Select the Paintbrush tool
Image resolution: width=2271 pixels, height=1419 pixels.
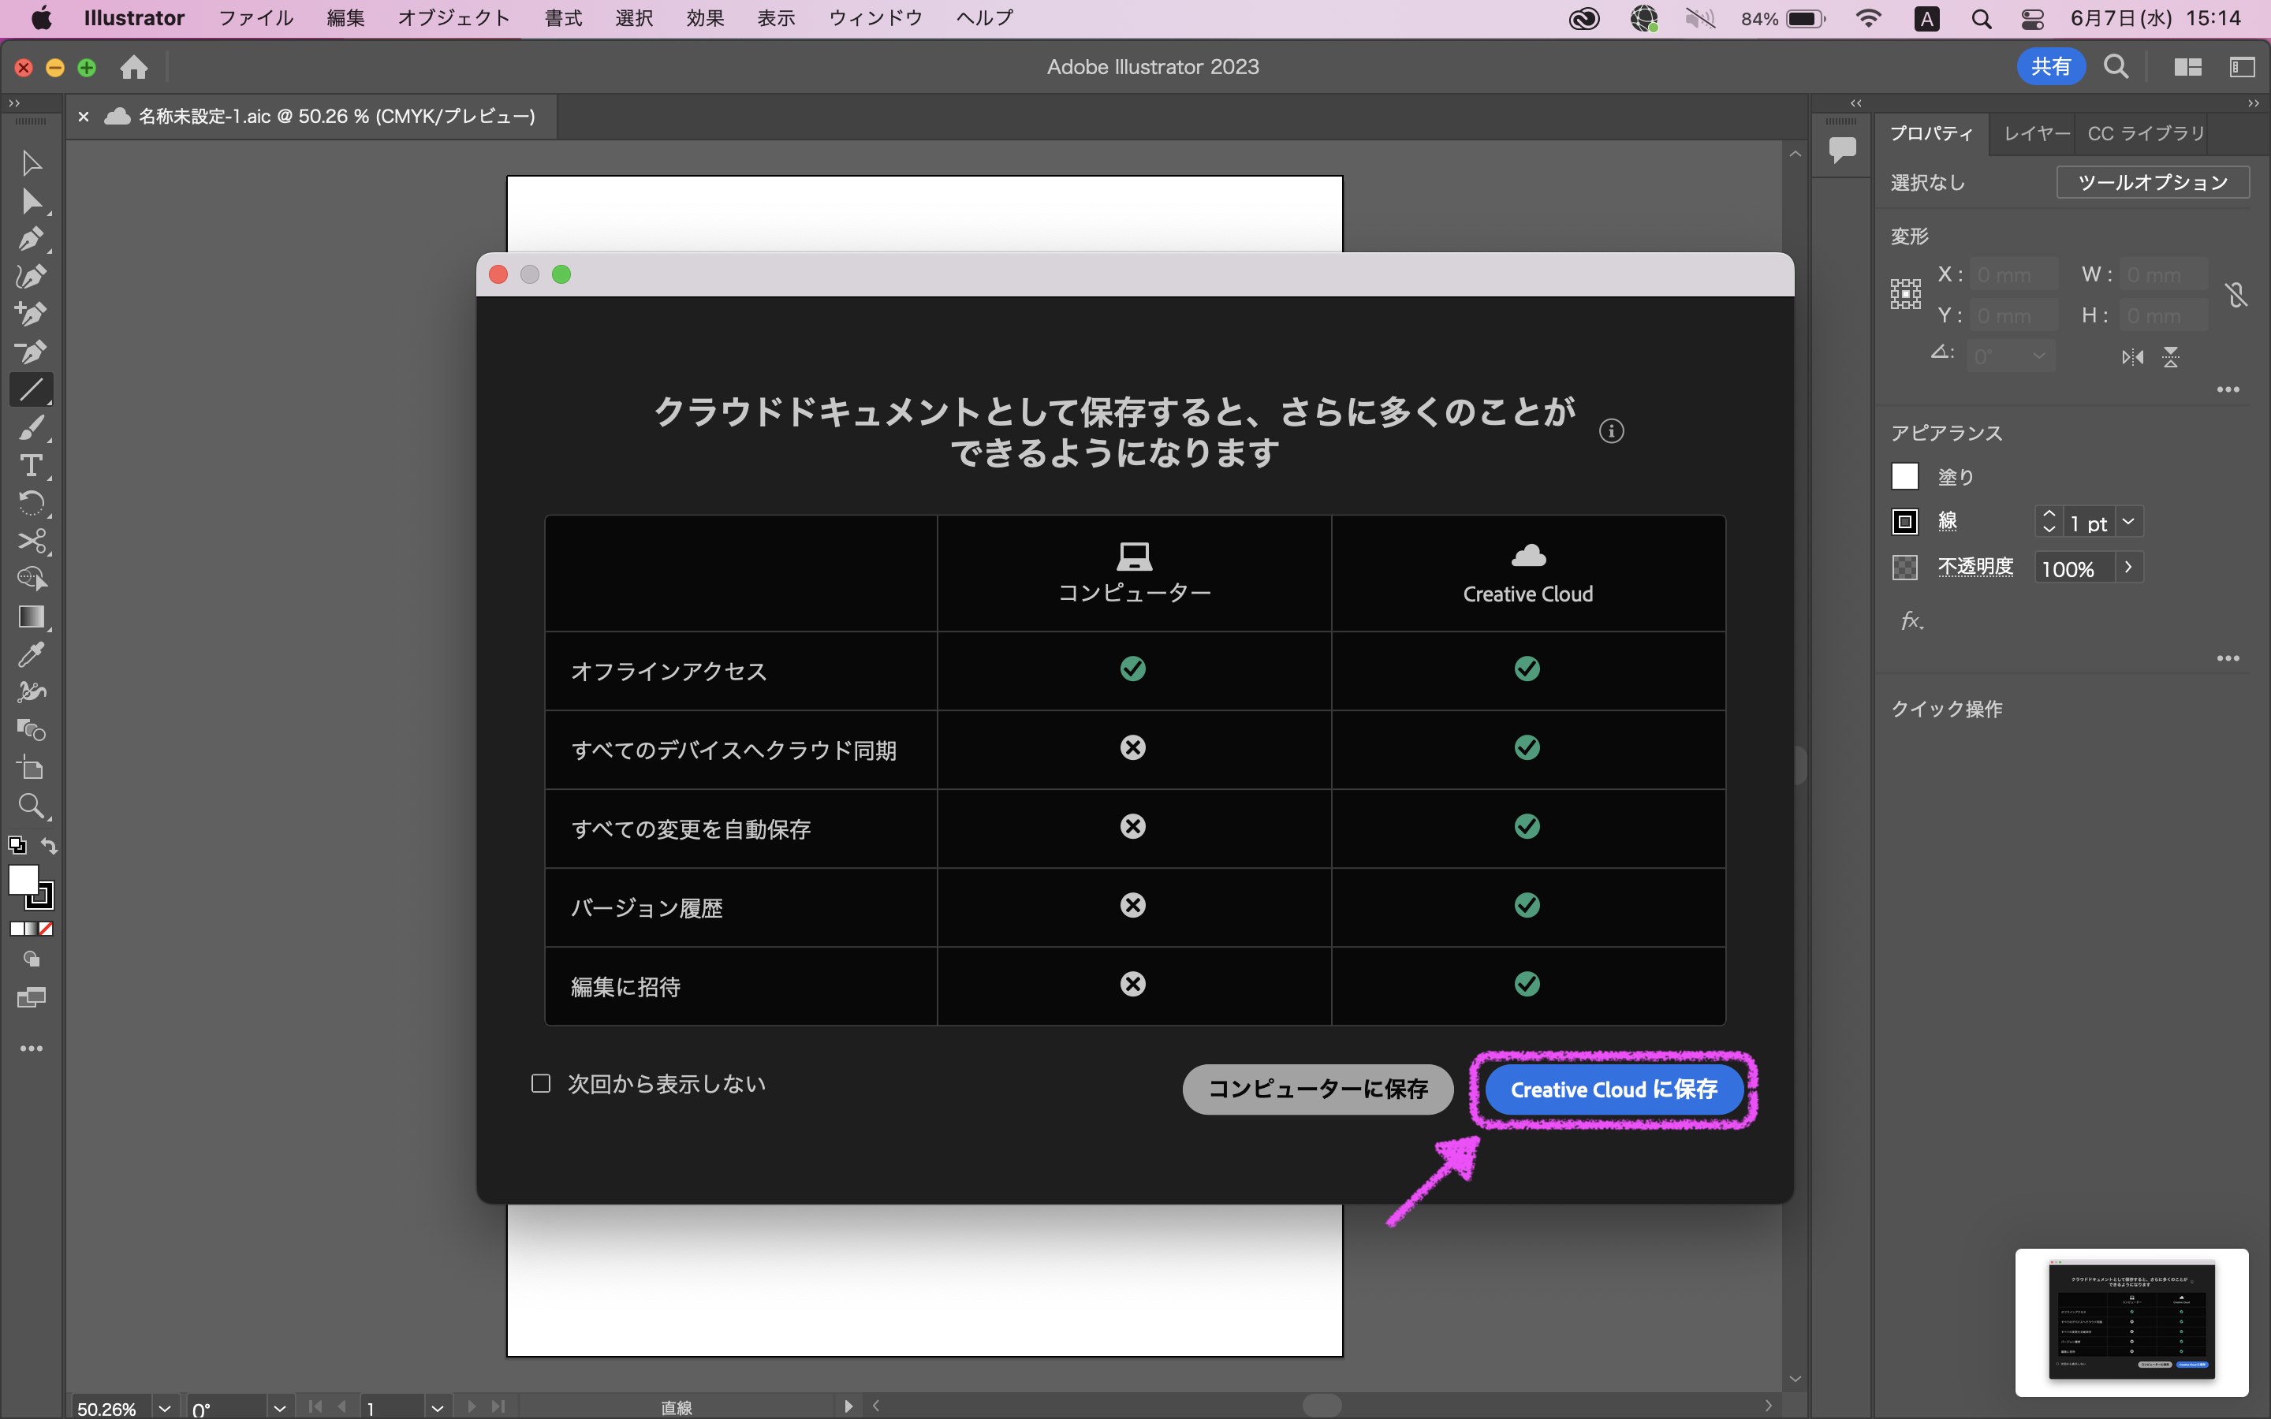pyautogui.click(x=30, y=428)
